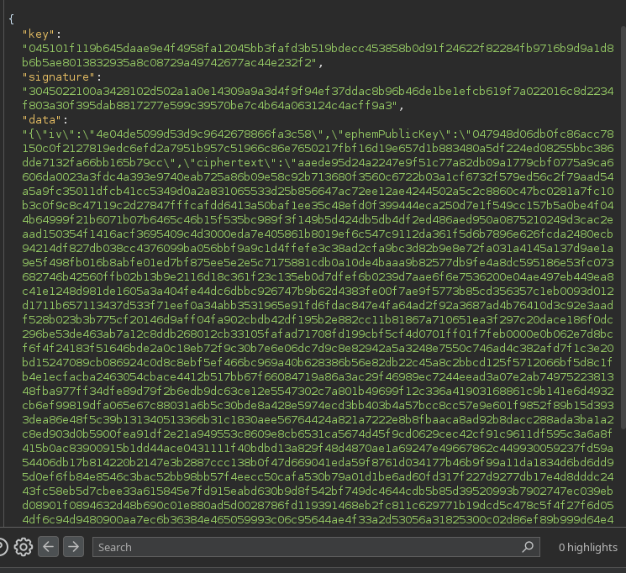
Task: Go to previous search match with left arrow
Action: click(49, 547)
